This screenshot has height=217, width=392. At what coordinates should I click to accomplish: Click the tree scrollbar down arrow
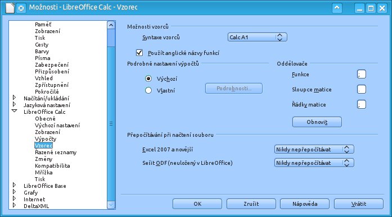(111, 205)
